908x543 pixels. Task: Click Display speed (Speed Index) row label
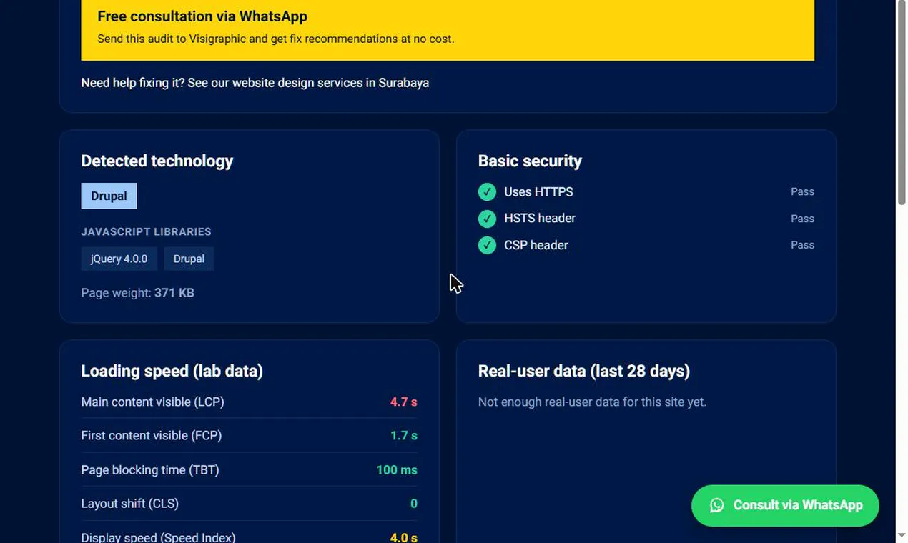coord(158,537)
